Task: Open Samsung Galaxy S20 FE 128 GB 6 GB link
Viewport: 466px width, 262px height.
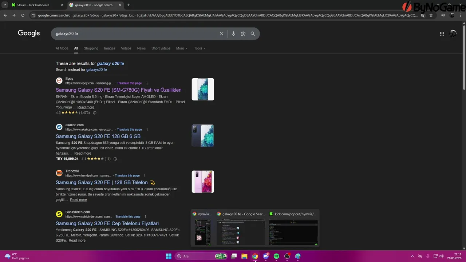Action: (x=98, y=136)
